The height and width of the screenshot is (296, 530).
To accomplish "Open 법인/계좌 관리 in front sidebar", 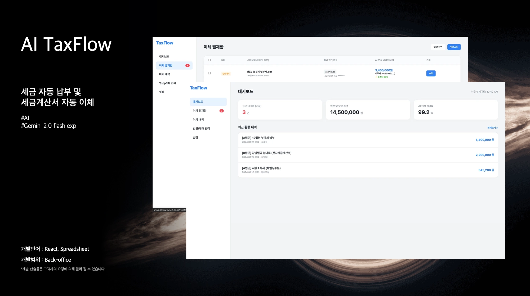I will (x=201, y=129).
